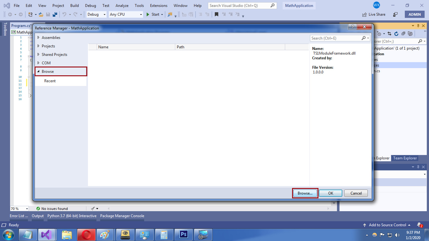
Task: Click the system volume tray icon
Action: (x=398, y=235)
